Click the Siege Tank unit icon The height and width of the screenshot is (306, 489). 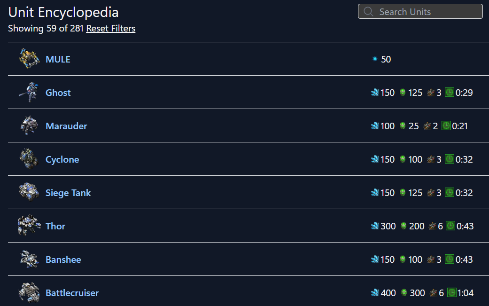point(28,192)
